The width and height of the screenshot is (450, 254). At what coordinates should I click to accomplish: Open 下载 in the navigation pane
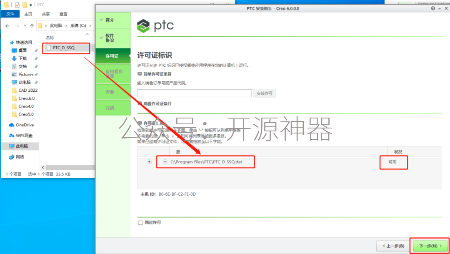point(22,58)
